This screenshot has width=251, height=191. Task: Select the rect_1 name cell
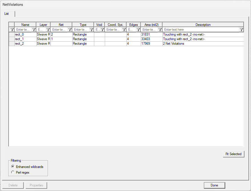click(x=25, y=39)
